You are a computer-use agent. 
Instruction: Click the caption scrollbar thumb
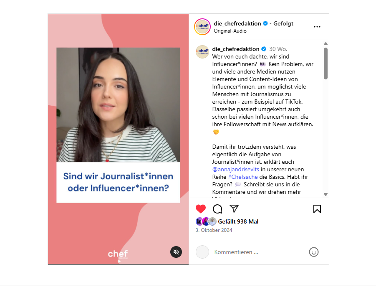(326, 64)
